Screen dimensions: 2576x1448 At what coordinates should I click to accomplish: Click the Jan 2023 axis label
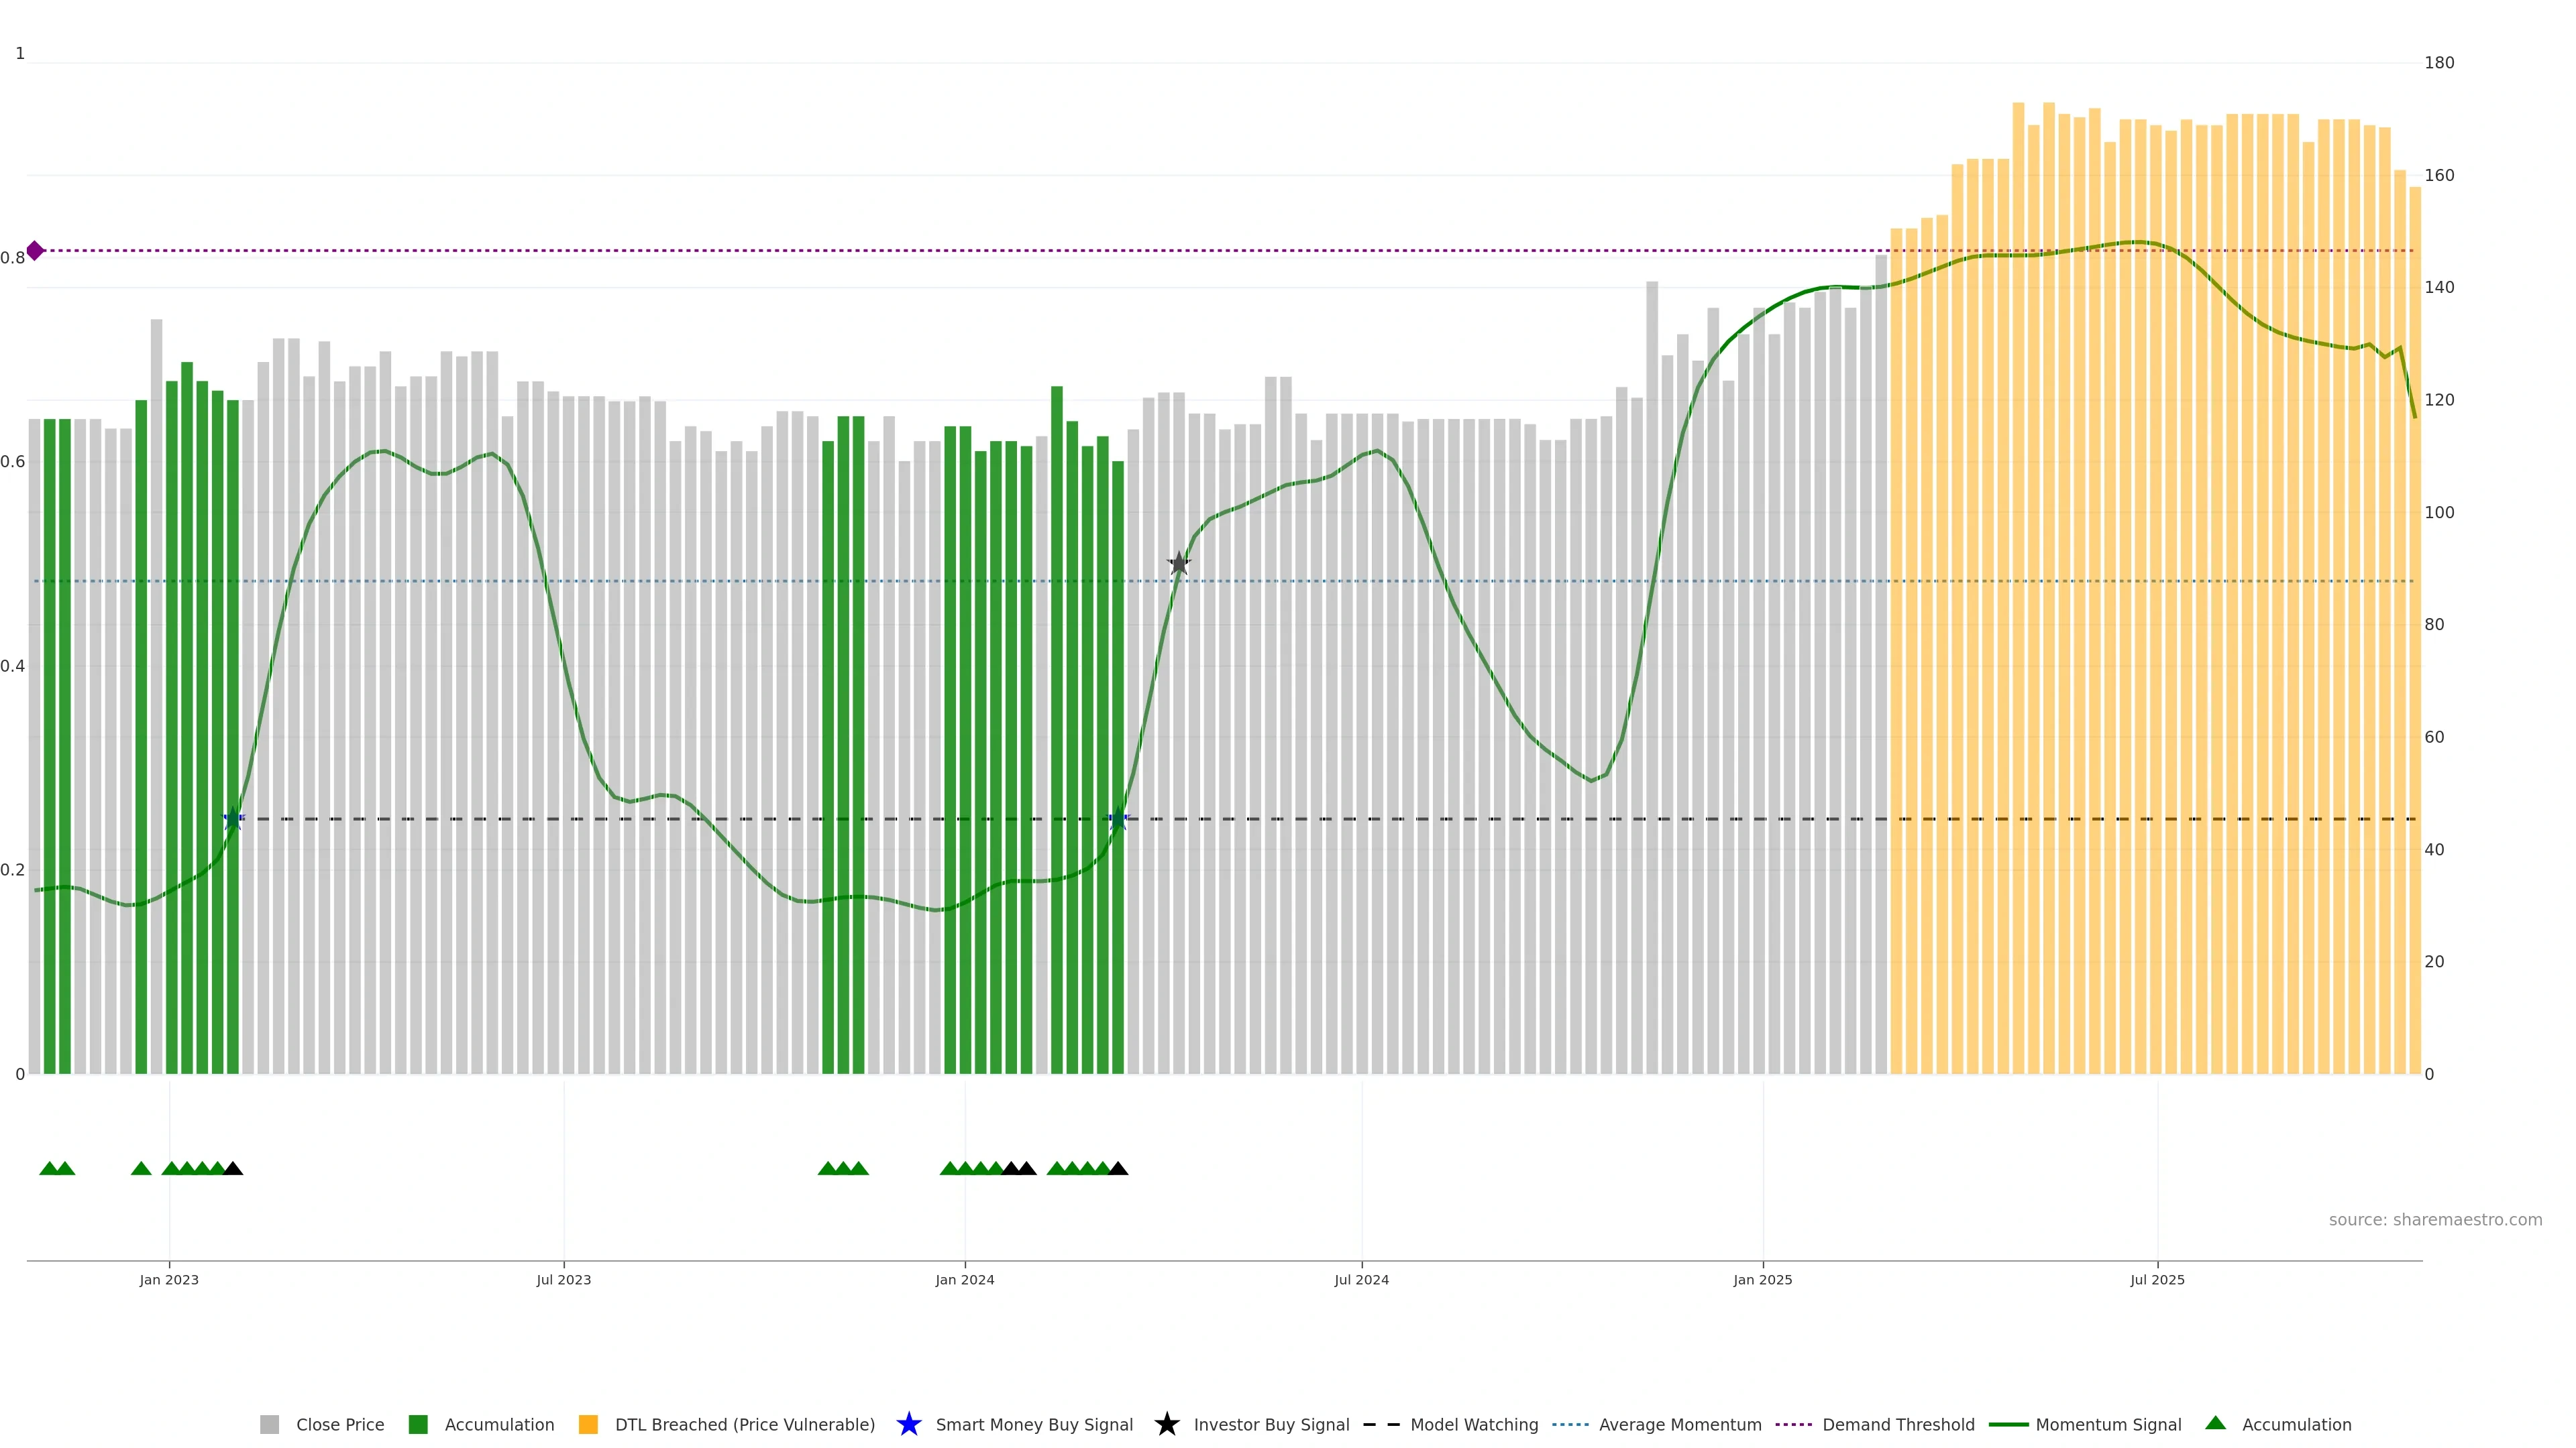pyautogui.click(x=169, y=1279)
